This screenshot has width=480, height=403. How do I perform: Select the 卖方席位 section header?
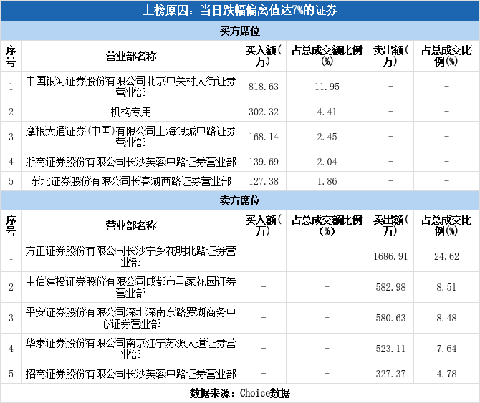pyautogui.click(x=240, y=201)
